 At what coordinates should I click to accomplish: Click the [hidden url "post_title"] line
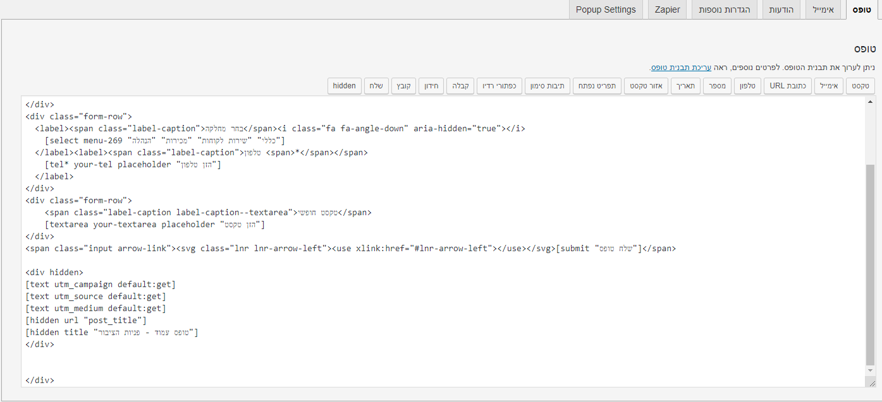[x=87, y=321]
